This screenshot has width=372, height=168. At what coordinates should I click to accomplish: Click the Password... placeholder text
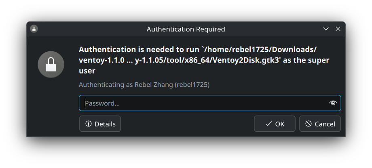tap(102, 103)
